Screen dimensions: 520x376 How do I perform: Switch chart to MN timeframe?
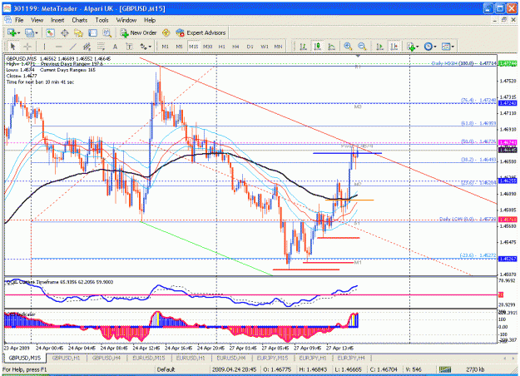pyautogui.click(x=278, y=47)
